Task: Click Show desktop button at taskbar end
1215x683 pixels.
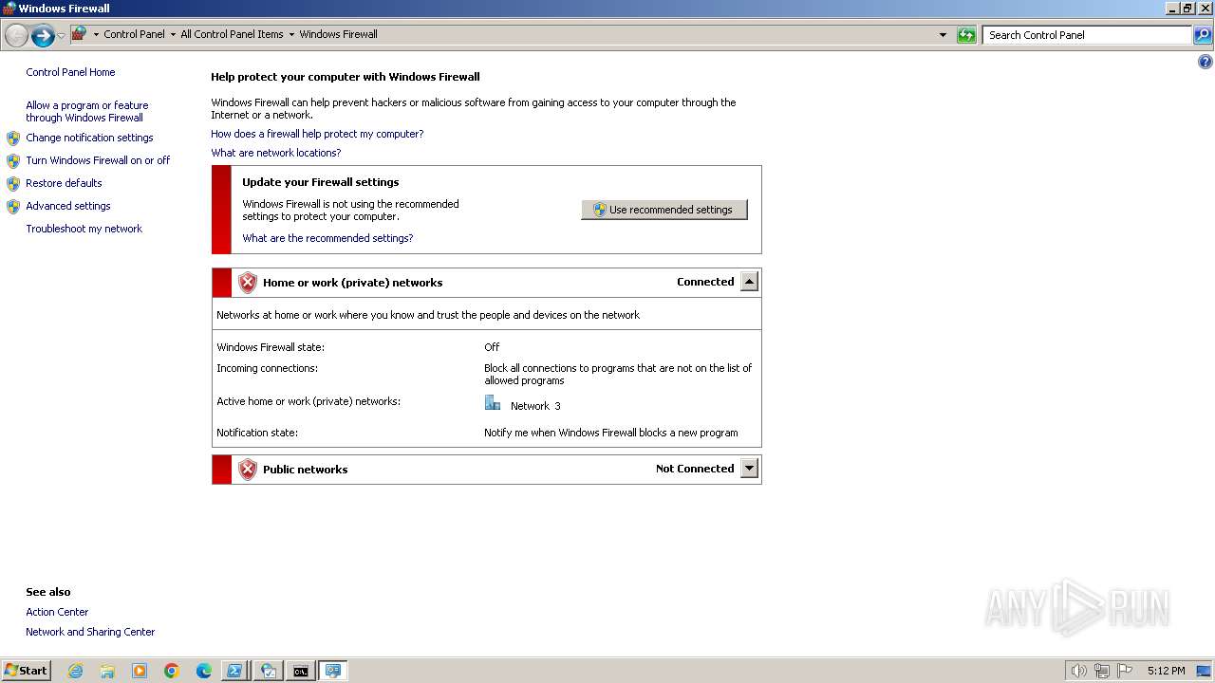Action: 1205,671
